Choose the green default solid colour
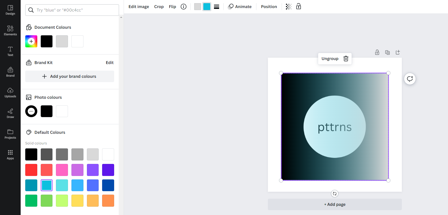 pos(31,201)
